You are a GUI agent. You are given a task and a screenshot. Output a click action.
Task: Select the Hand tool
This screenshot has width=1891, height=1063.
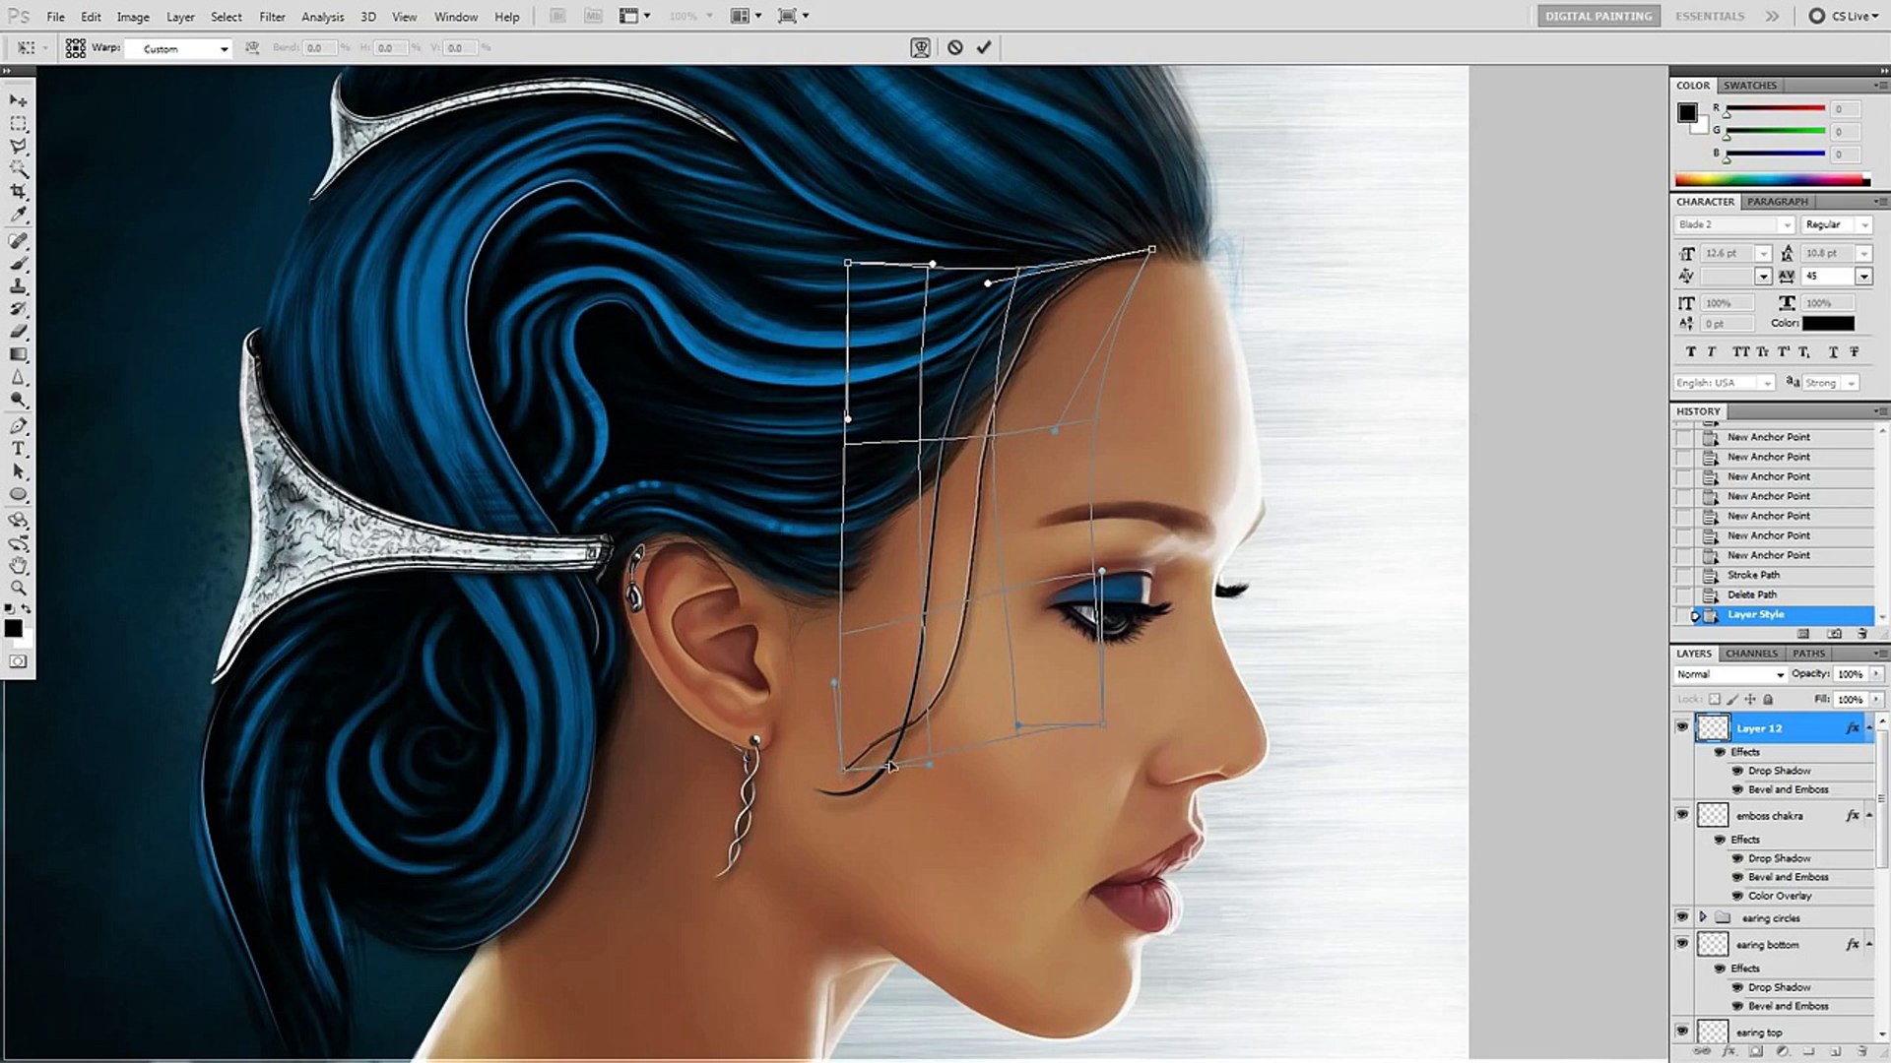[x=19, y=566]
